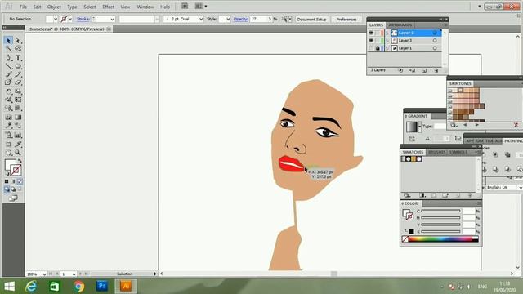
Task: Expand Layer 3 disclosure triangle
Action: (x=387, y=40)
